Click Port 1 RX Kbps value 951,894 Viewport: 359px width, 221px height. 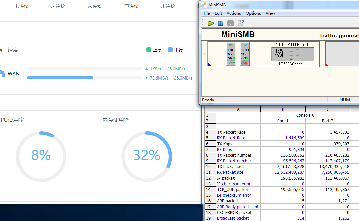(297, 150)
